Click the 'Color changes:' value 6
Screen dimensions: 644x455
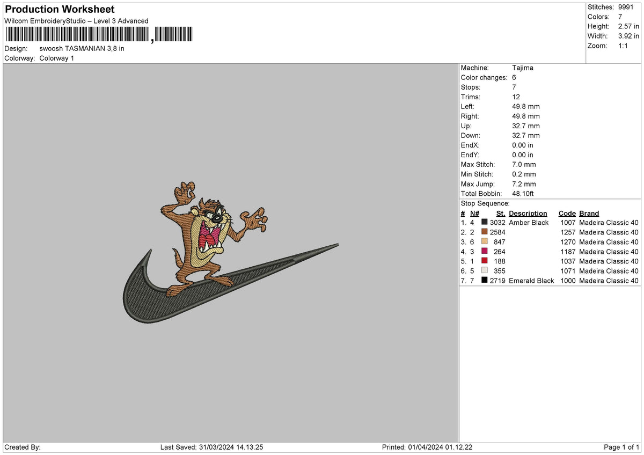coord(515,78)
